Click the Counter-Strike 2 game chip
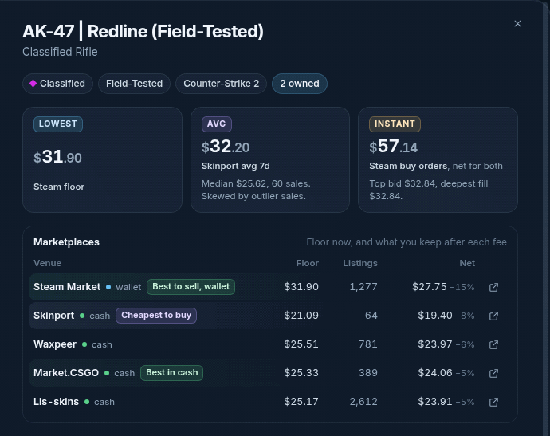 coord(222,84)
